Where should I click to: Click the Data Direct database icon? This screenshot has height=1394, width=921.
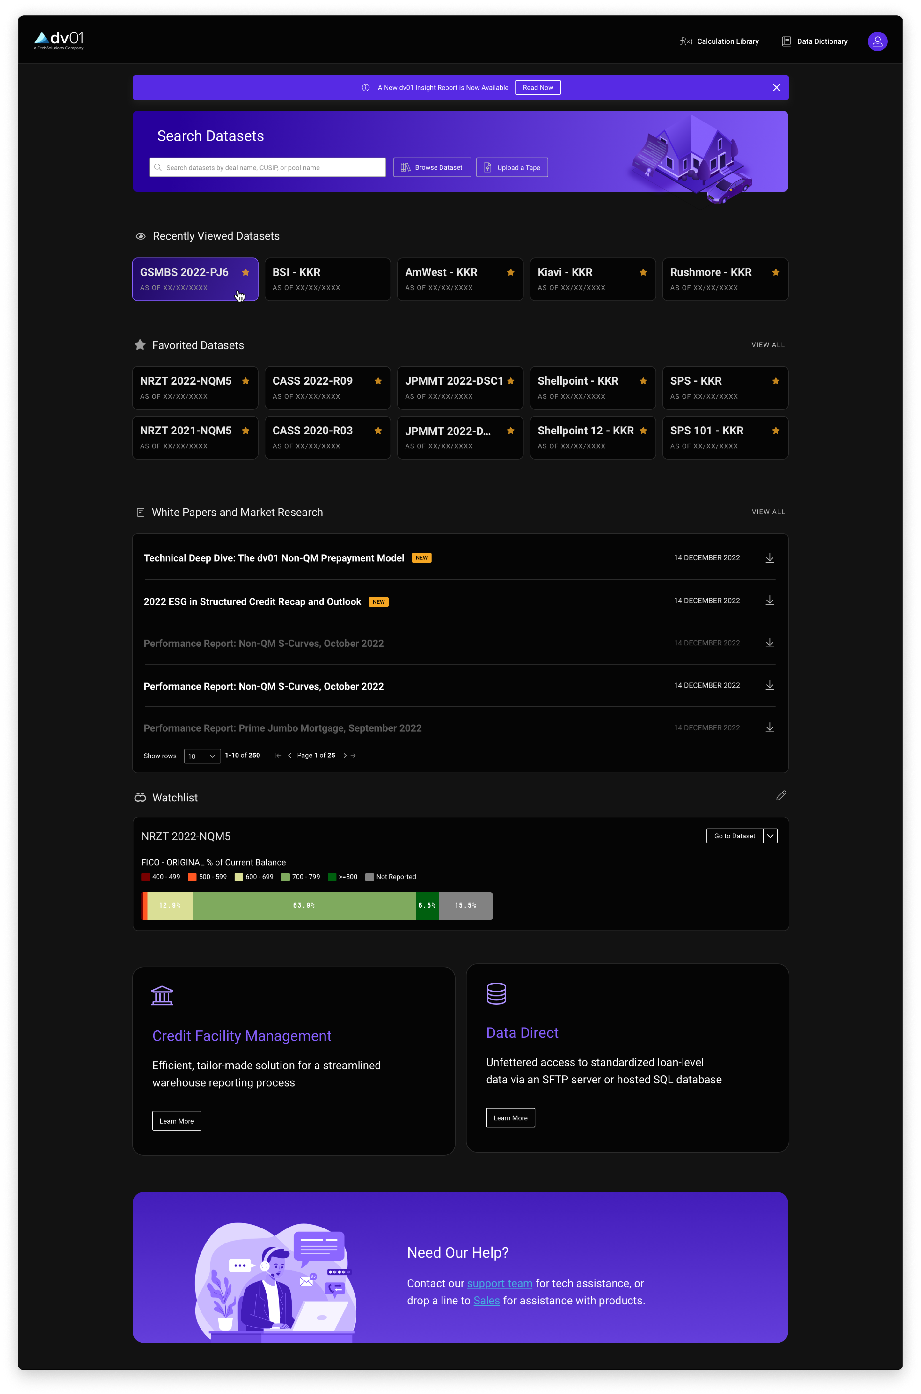[x=496, y=993]
